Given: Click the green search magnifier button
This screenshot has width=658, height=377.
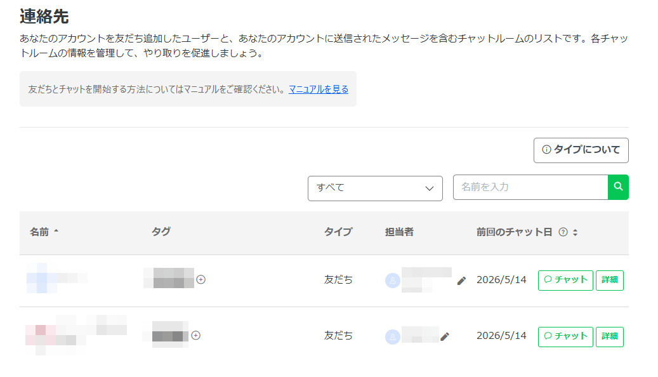Looking at the screenshot, I should pos(618,187).
